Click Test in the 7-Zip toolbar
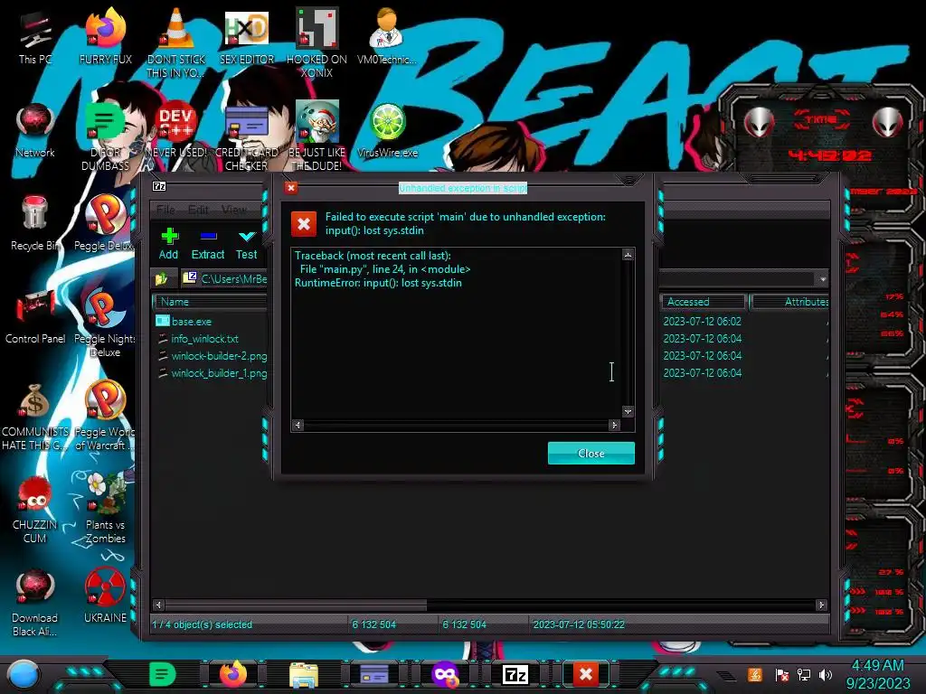Image resolution: width=926 pixels, height=694 pixels. [246, 244]
